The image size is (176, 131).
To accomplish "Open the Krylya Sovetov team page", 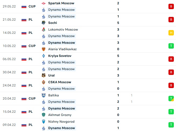I will point(60,56).
